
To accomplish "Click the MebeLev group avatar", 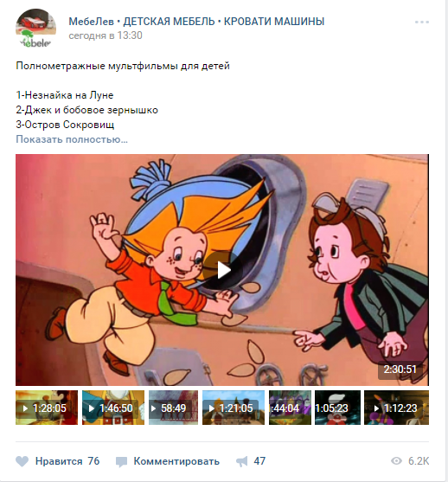I will [36, 29].
